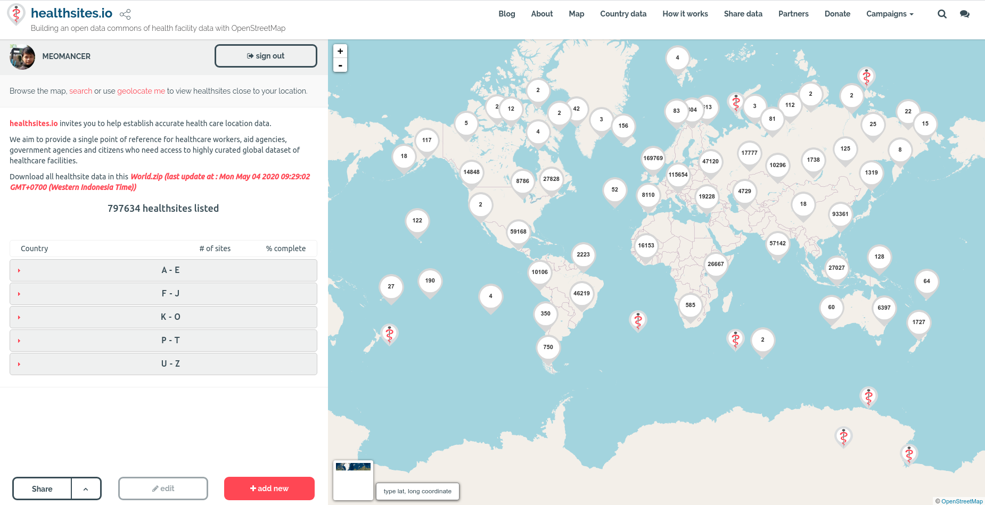Open the Donate page
Image resolution: width=985 pixels, height=505 pixels.
(x=838, y=14)
